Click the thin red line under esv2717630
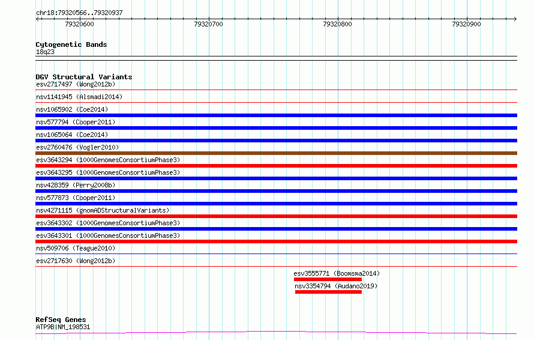Screen dimensions: 534x340 point(276,266)
